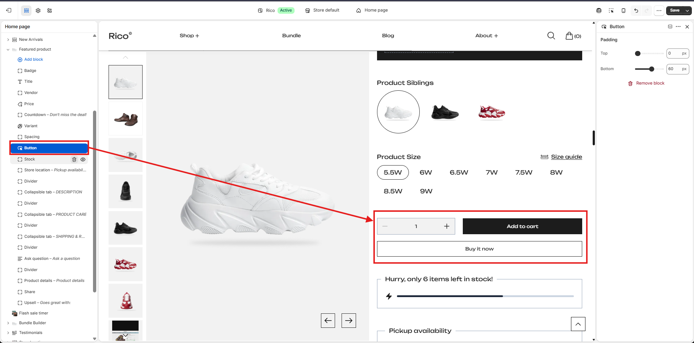Screen dimensions: 694x343
Task: Expand the Bundle Builder section
Action: click(8, 323)
